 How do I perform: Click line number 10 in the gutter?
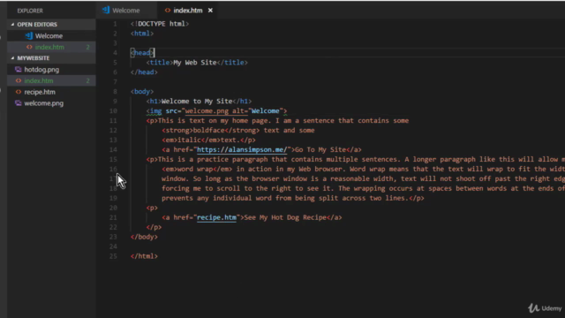coord(113,110)
